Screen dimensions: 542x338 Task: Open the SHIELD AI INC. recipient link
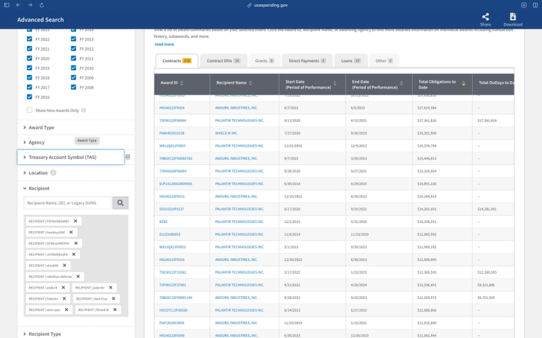tap(226, 133)
